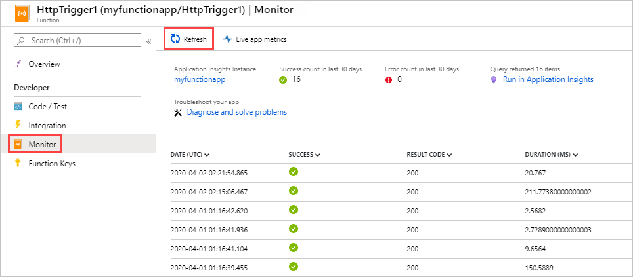Click the Refresh circular arrows icon
633x277 pixels.
pos(175,39)
